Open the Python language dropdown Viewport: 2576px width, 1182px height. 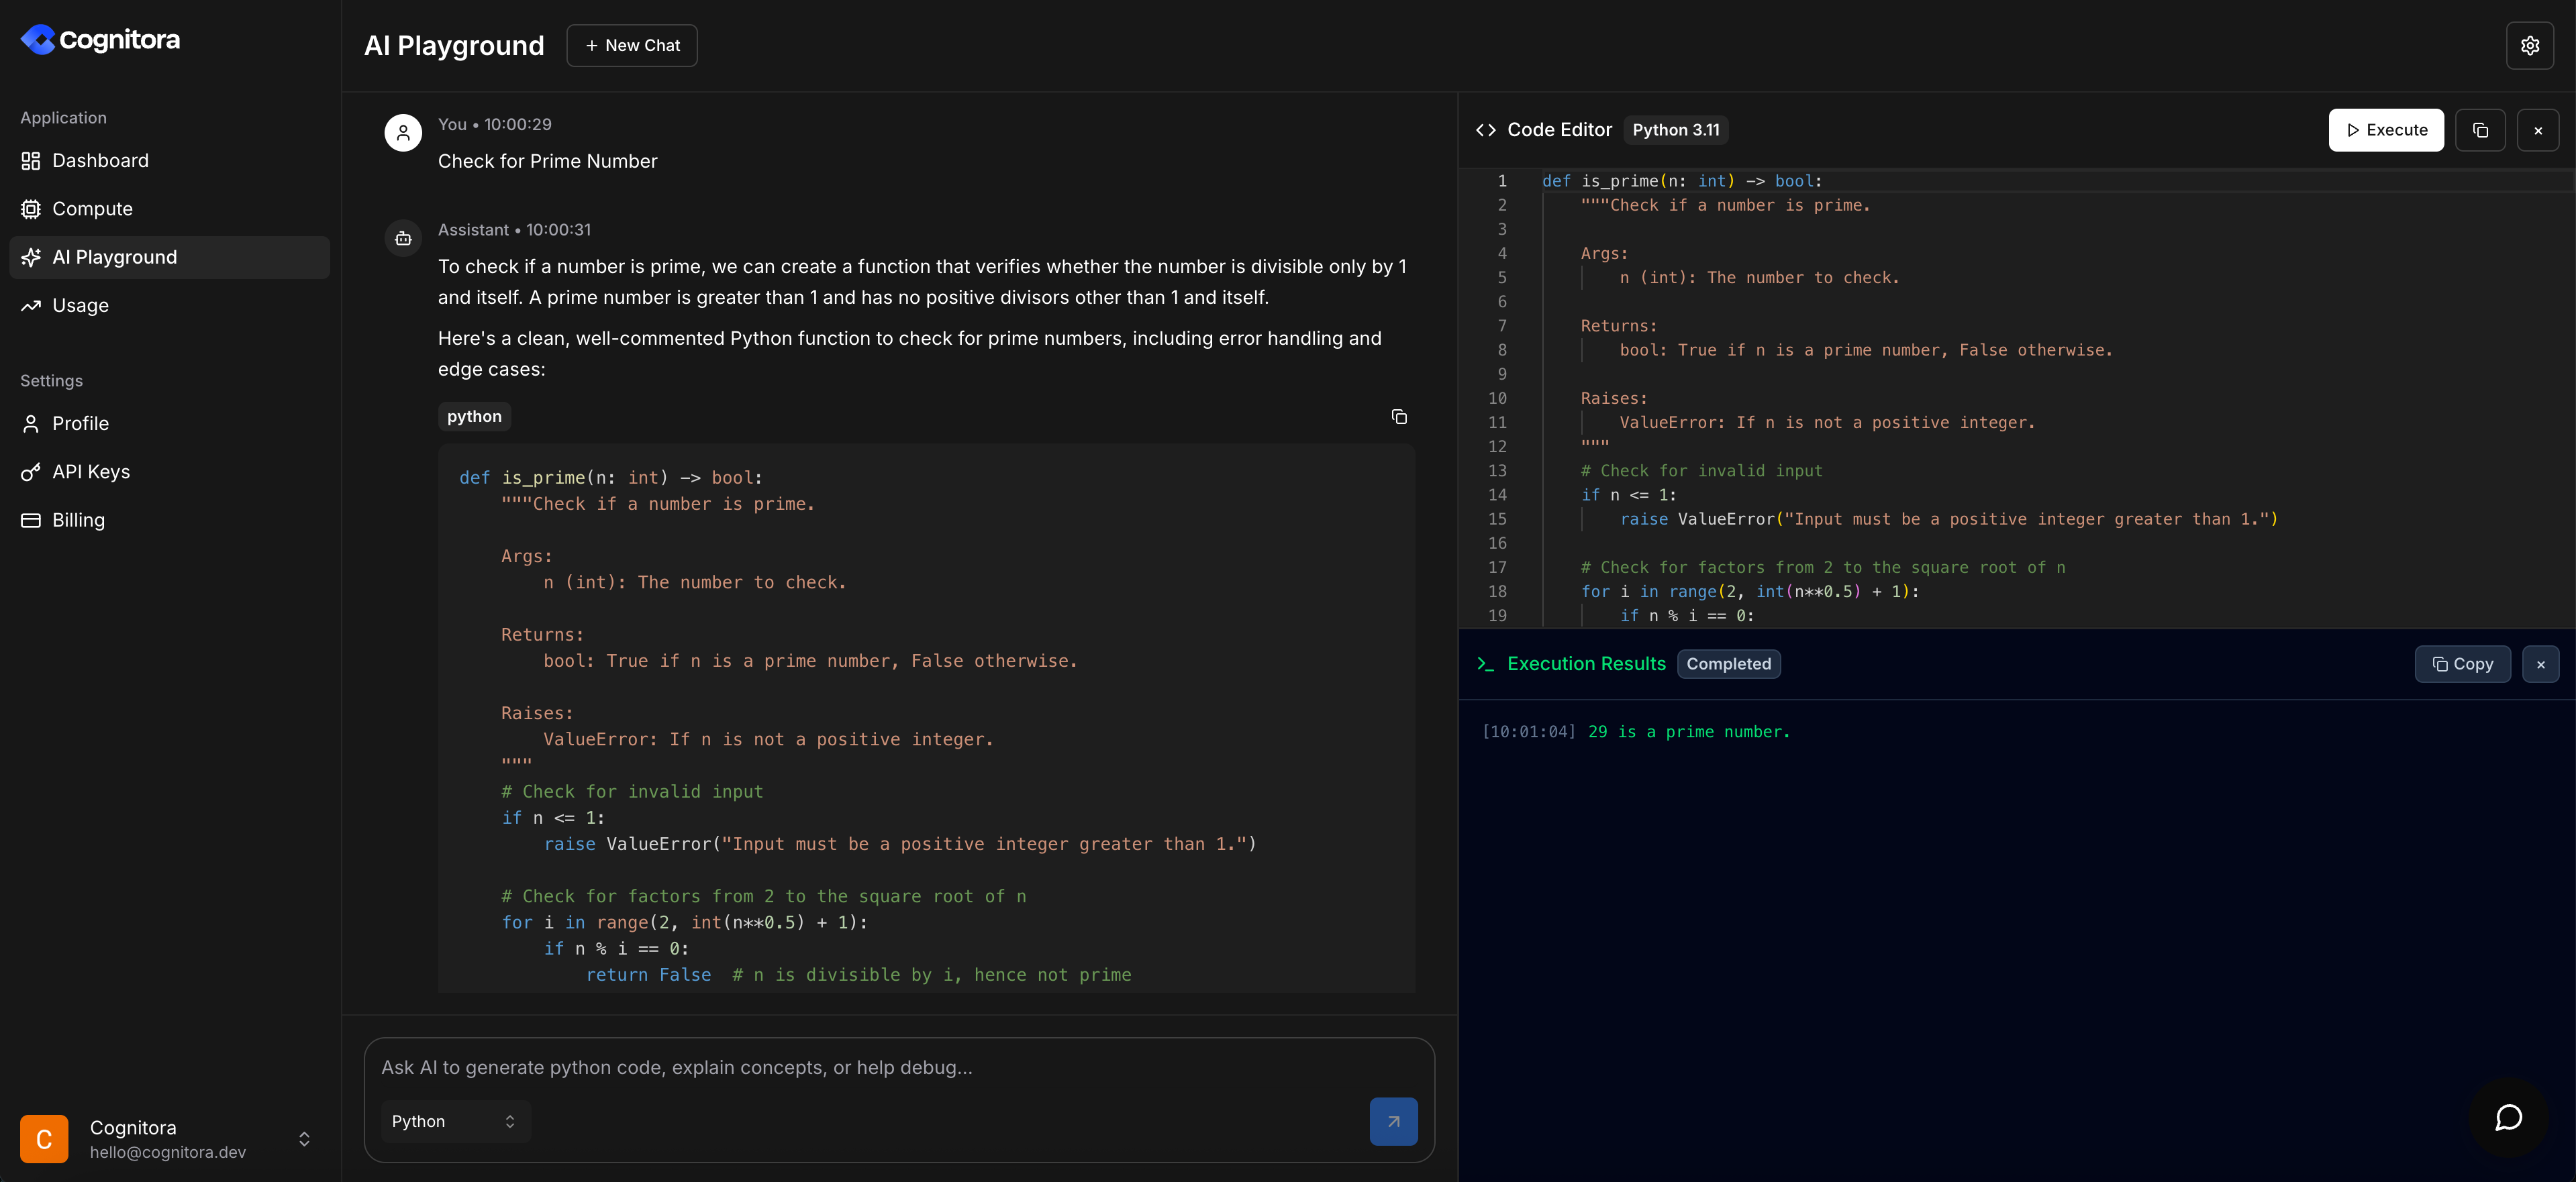pos(455,1121)
